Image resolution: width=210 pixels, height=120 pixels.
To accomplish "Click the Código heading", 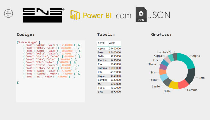I will [25, 34].
